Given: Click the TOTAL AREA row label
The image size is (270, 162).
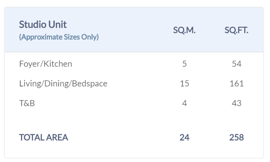Looking at the screenshot, I should coord(43,137).
